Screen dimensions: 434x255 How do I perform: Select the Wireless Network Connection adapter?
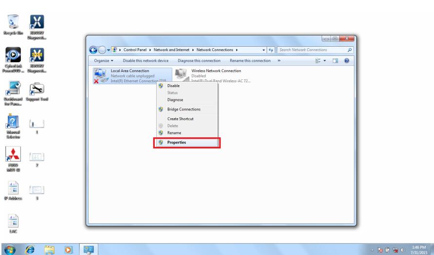click(x=213, y=75)
